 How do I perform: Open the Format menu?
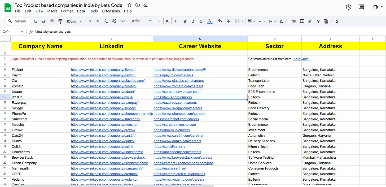tap(67, 11)
